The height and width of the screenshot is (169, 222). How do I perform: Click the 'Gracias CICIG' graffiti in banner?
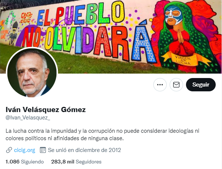click(x=26, y=18)
